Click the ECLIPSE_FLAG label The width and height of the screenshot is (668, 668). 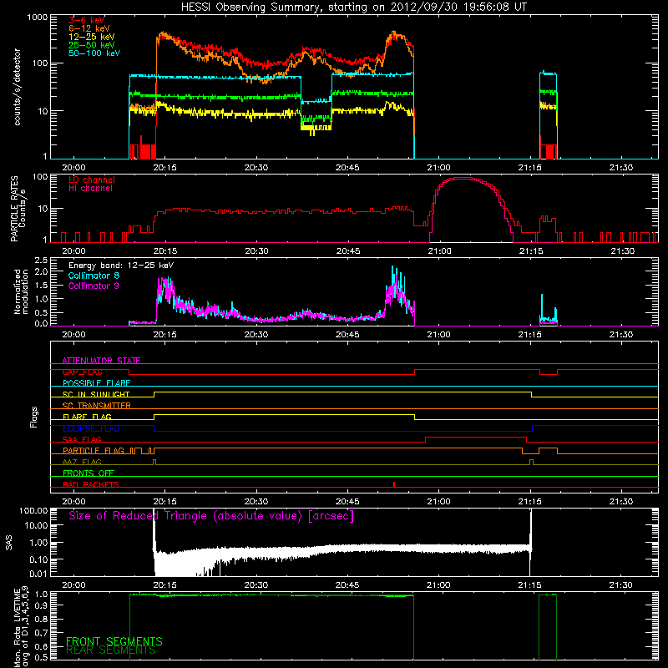[x=91, y=428]
